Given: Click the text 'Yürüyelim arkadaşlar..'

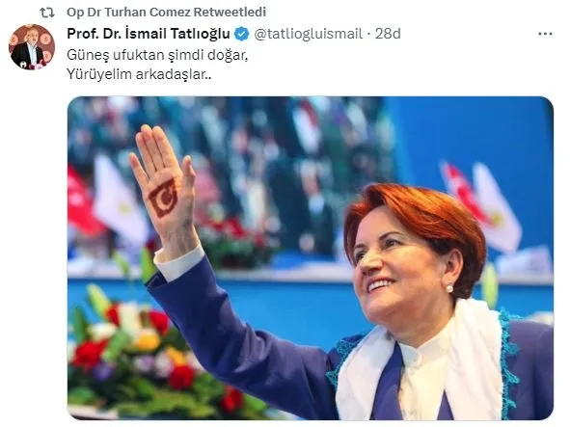Looking at the screenshot, I should [x=139, y=74].
